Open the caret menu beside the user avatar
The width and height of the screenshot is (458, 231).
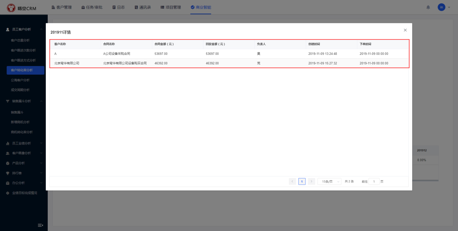(x=449, y=7)
